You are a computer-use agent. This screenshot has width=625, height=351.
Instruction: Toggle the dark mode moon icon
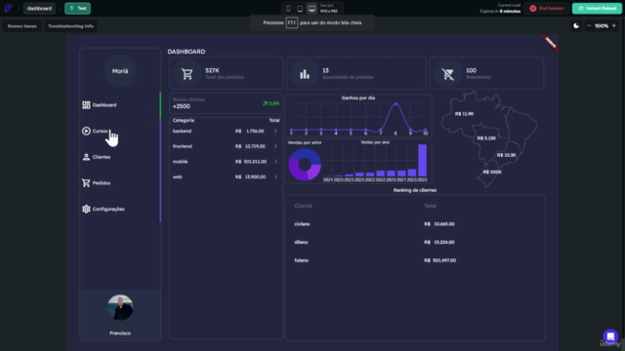click(x=576, y=26)
